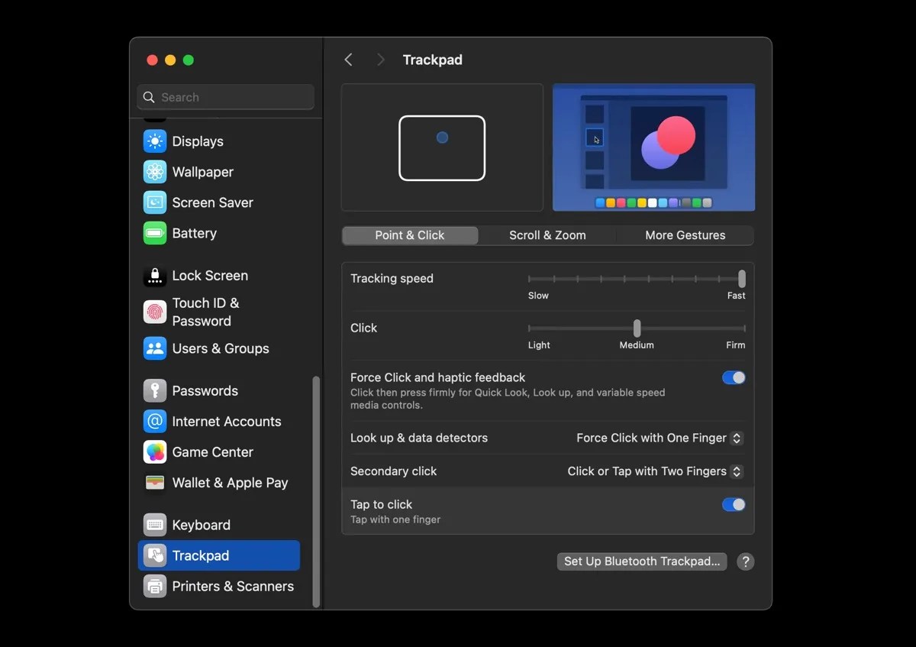Disable Force Click and haptic feedback

point(733,377)
